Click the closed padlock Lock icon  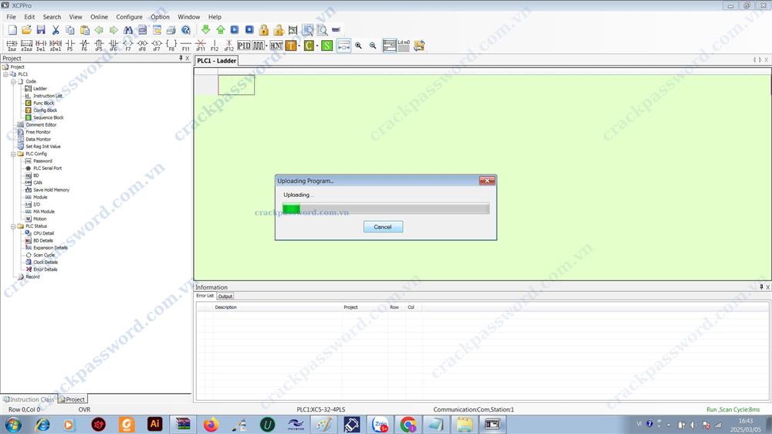point(264,30)
